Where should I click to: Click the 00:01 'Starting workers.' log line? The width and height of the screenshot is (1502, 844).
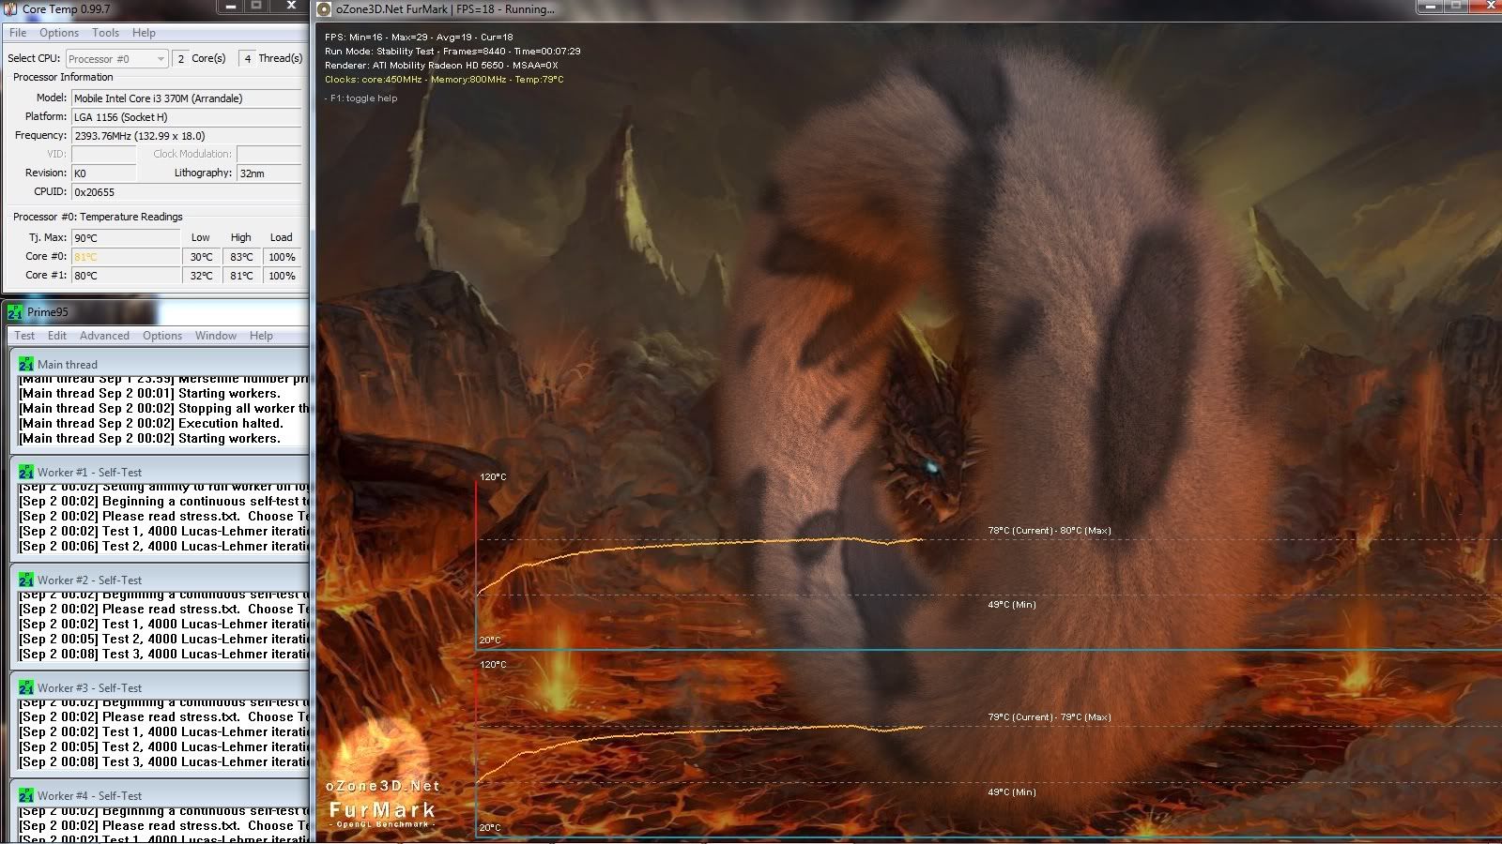click(149, 393)
